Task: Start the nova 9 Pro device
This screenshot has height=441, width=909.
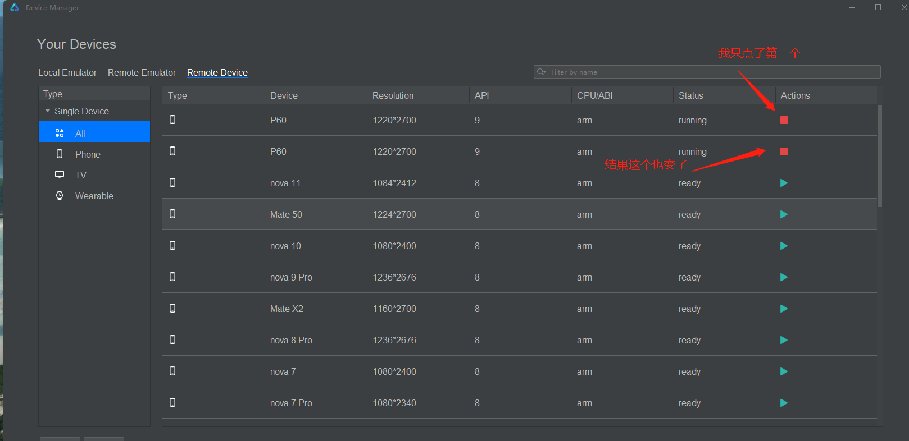Action: (784, 277)
